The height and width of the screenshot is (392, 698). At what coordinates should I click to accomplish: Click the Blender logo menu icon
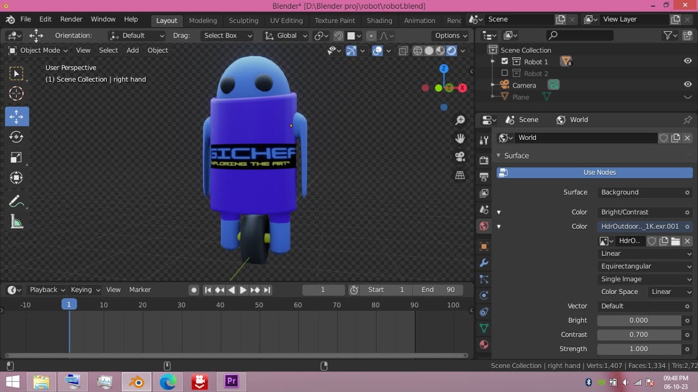click(10, 20)
